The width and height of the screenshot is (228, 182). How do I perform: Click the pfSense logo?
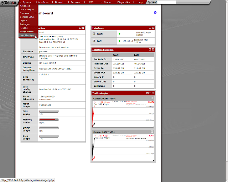pos(8,2)
